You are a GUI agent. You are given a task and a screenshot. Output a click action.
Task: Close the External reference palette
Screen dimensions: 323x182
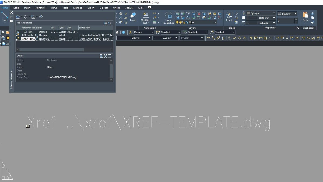click(x=11, y=13)
